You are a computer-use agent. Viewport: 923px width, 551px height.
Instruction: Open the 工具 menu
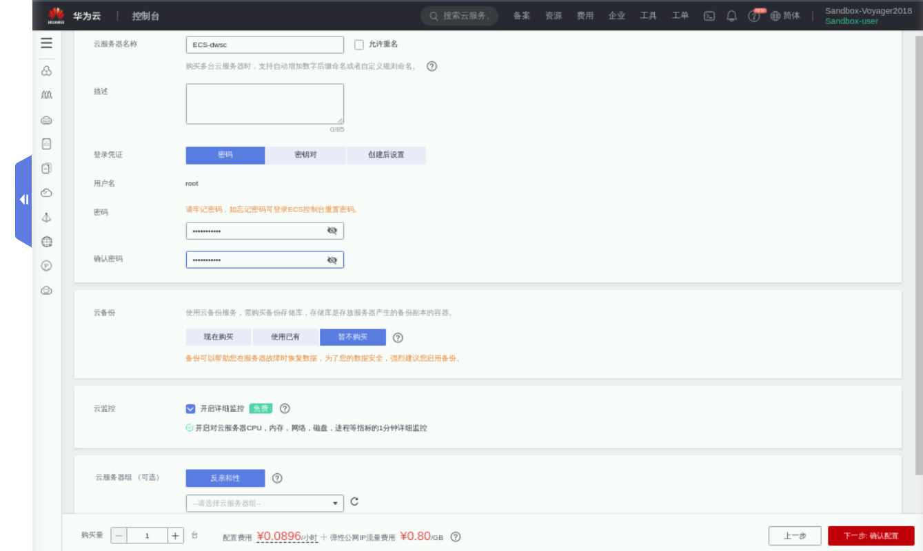(x=649, y=16)
